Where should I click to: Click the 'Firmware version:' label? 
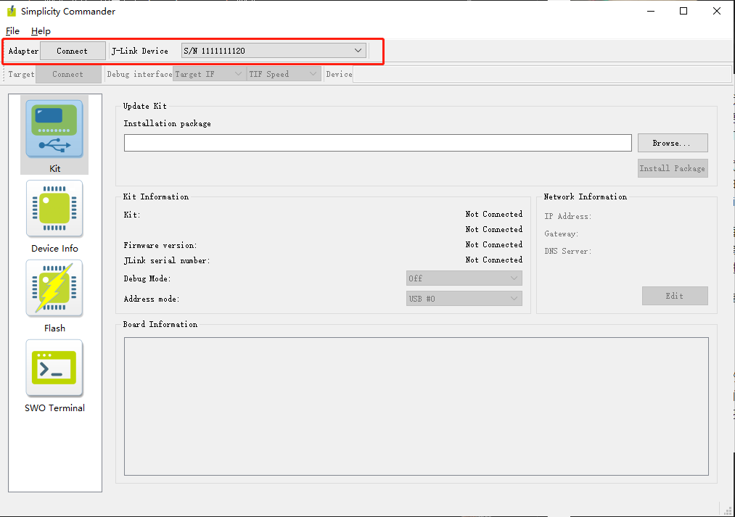pyautogui.click(x=160, y=245)
